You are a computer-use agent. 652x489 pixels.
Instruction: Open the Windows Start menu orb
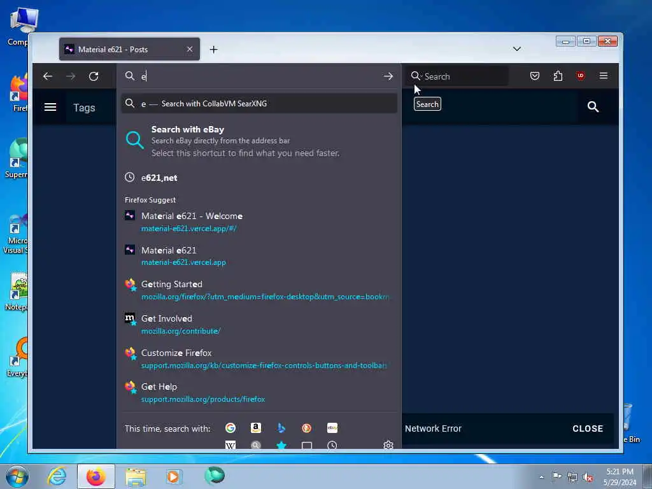[x=17, y=476]
